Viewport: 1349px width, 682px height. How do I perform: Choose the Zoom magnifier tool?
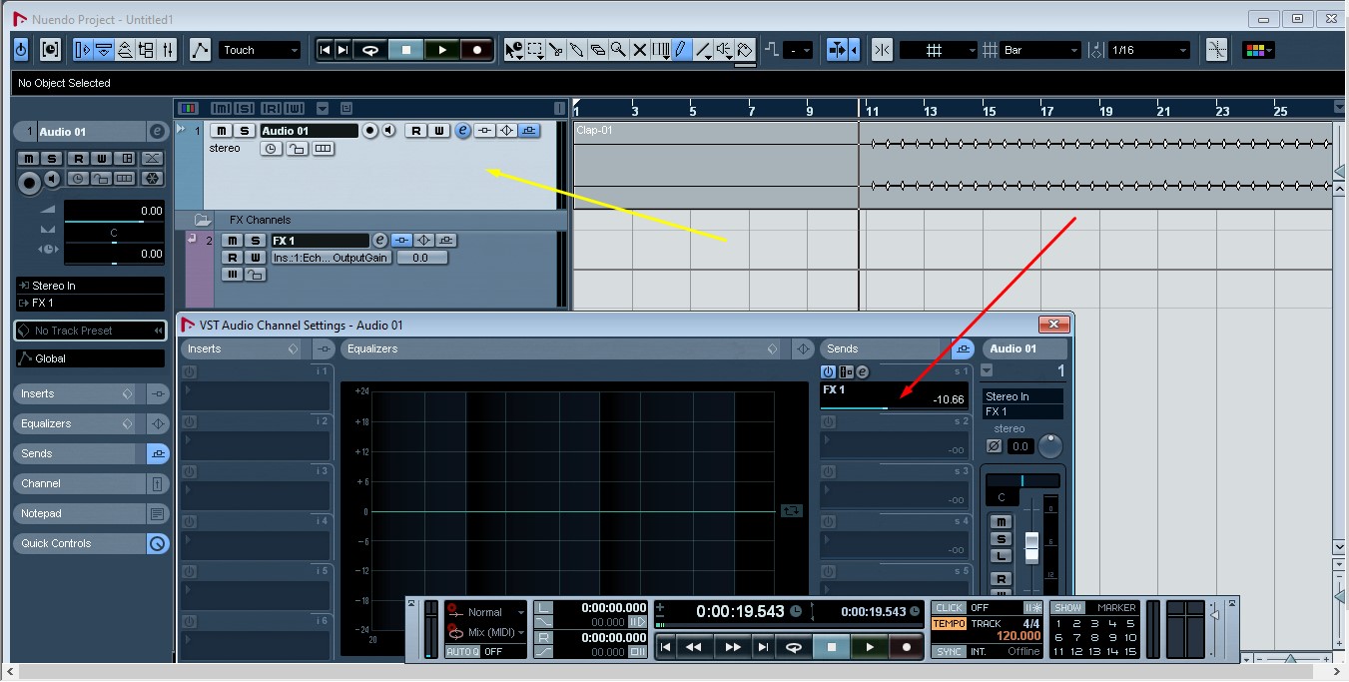[619, 49]
